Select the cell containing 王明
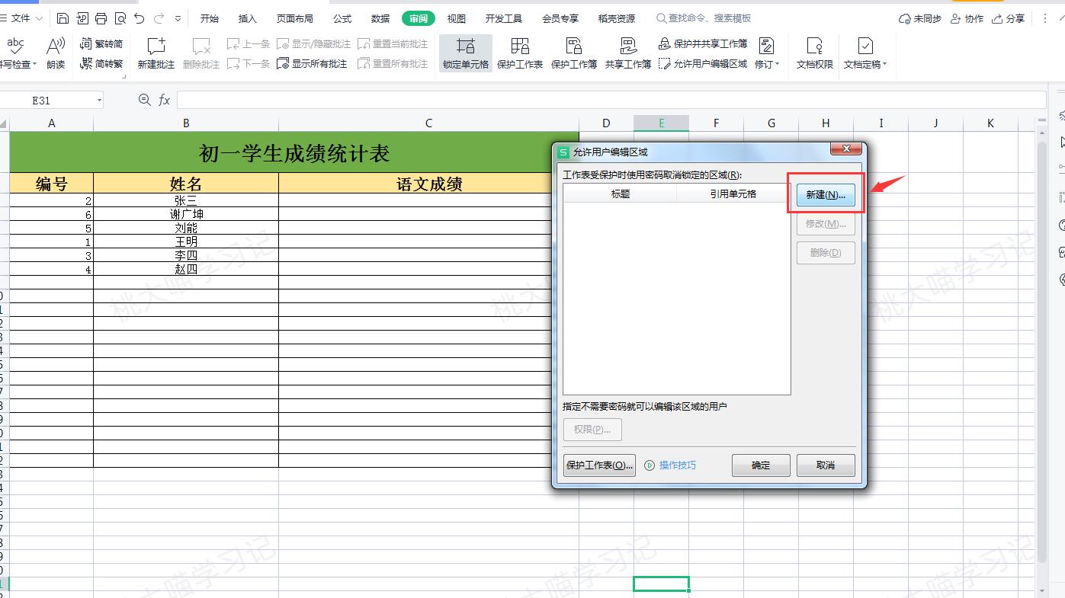This screenshot has height=598, width=1065. (x=186, y=241)
